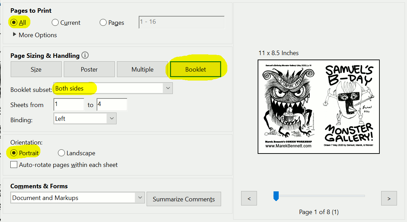
Task: Expand More Options disclosure triangle
Action: 14,35
